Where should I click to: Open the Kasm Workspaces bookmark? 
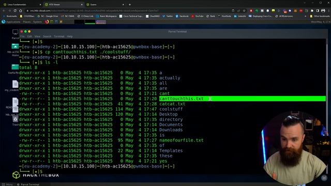pyautogui.click(x=106, y=16)
